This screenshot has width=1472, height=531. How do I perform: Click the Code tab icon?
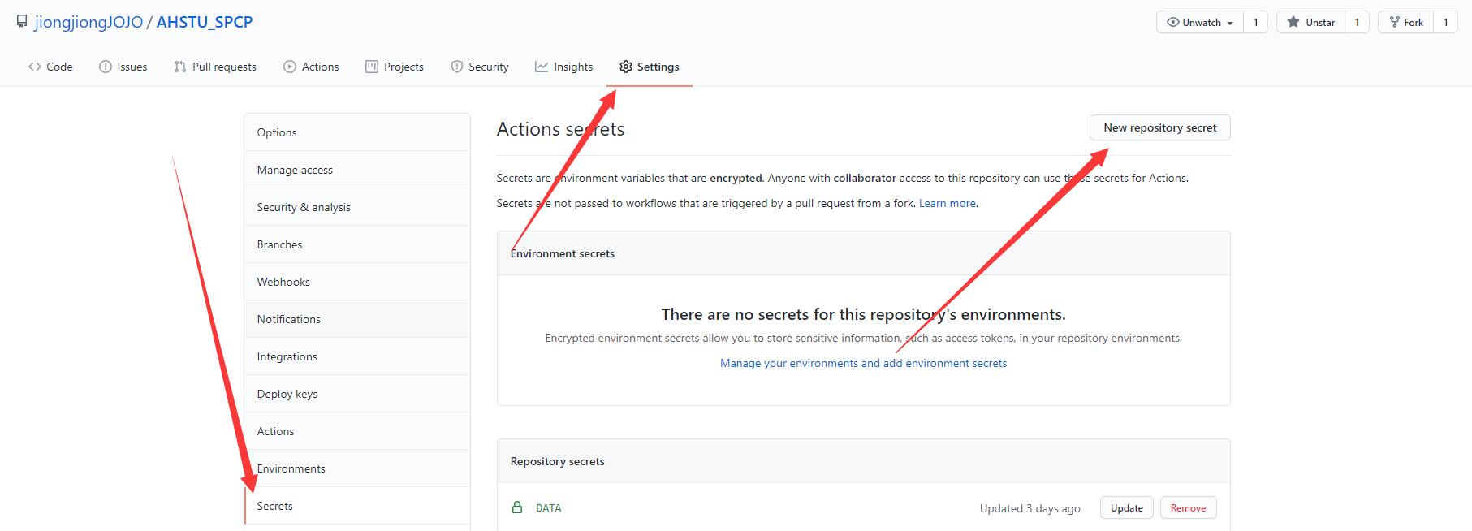point(35,67)
